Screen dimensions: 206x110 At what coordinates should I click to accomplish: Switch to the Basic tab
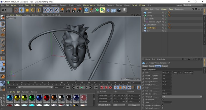145,66
